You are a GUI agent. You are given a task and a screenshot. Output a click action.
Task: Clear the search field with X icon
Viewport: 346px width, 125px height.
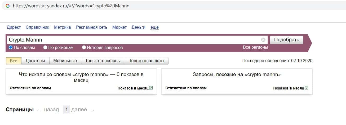tap(263, 40)
